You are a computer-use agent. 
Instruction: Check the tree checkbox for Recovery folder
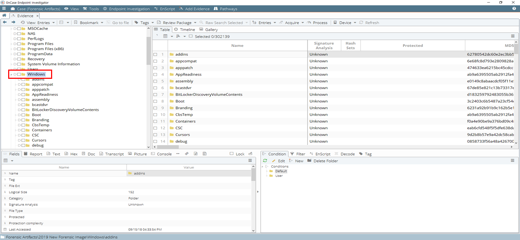(19, 59)
